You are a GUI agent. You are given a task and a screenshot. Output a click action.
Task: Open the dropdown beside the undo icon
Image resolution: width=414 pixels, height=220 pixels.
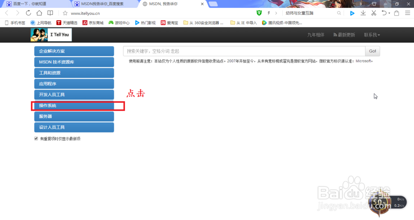click(389, 13)
